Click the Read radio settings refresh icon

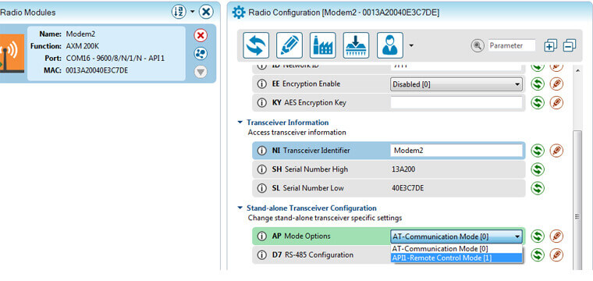point(256,45)
